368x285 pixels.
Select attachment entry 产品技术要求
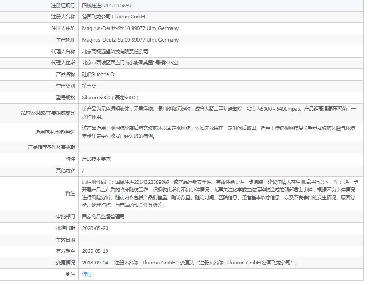pos(96,159)
